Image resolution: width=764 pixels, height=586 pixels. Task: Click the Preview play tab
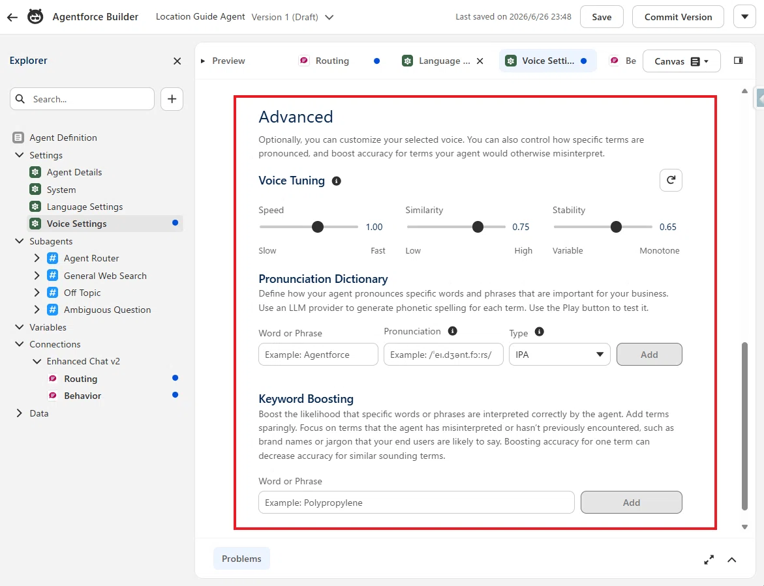pos(223,61)
